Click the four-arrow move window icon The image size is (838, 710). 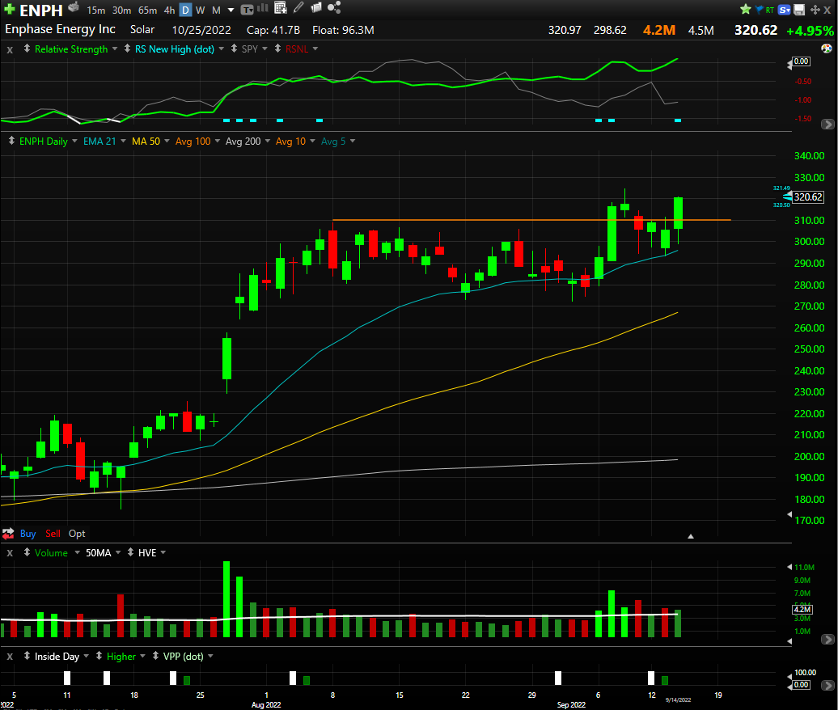click(x=815, y=10)
